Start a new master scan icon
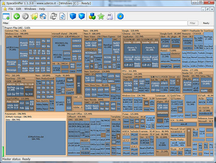 coord(54,16)
